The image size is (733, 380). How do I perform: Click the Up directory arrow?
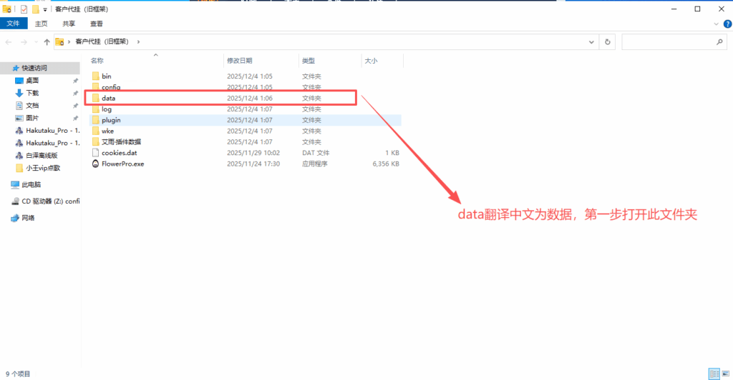pos(47,42)
